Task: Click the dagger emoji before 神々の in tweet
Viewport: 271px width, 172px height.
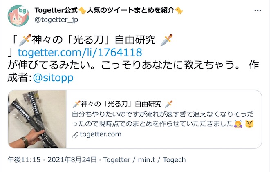Action: point(25,40)
